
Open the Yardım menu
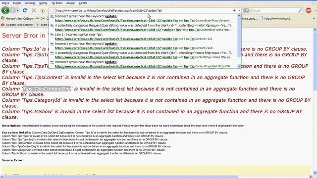tap(83, 3)
